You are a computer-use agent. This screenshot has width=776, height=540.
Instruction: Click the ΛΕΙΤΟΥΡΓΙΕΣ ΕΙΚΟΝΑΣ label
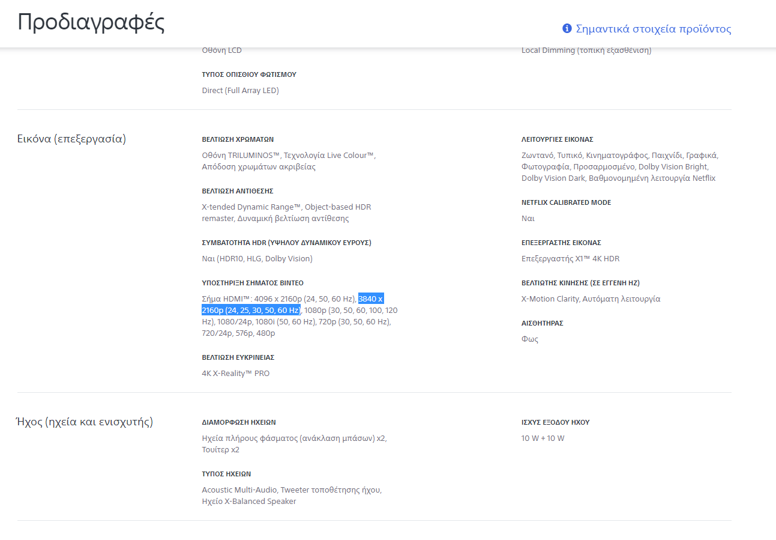pos(558,139)
